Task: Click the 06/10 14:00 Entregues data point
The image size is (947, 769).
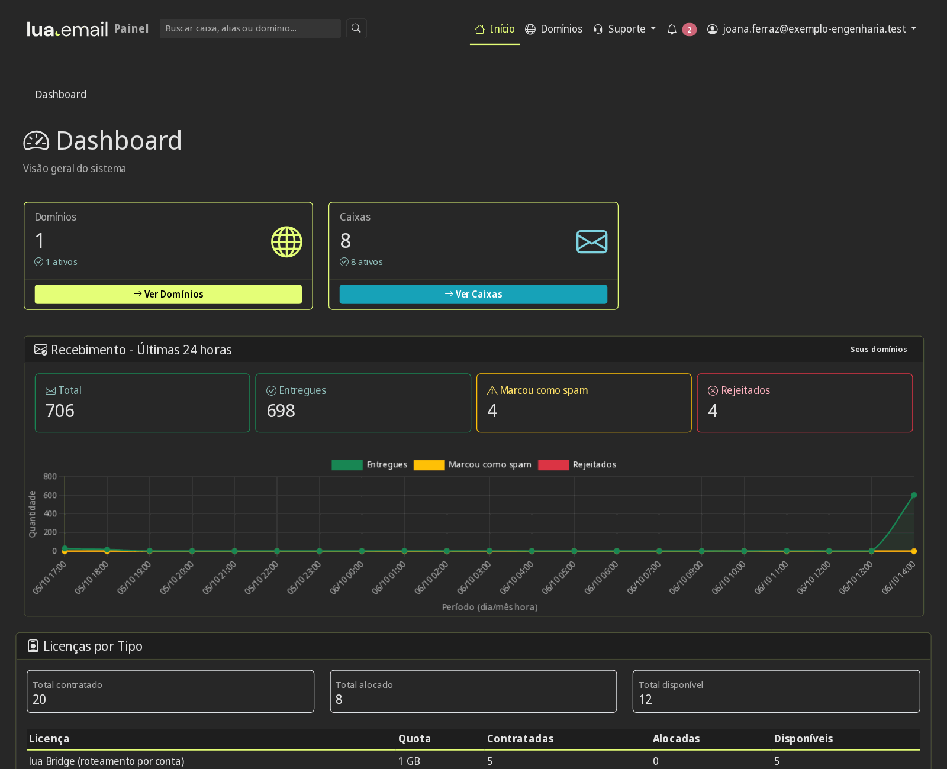Action: click(914, 495)
